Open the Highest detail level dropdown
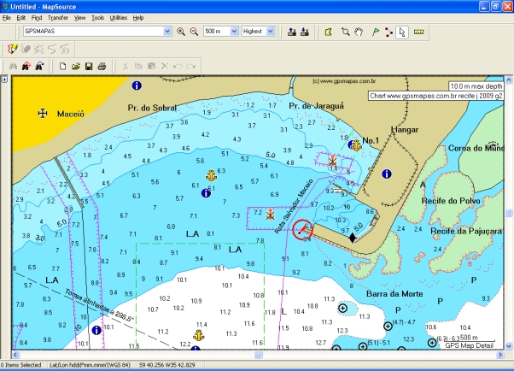Image resolution: width=514 pixels, height=371 pixels. point(271,32)
